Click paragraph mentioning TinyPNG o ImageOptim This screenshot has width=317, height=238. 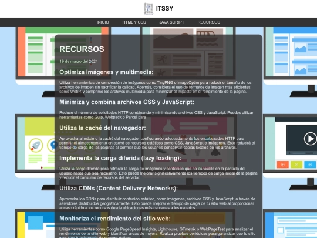[156, 87]
